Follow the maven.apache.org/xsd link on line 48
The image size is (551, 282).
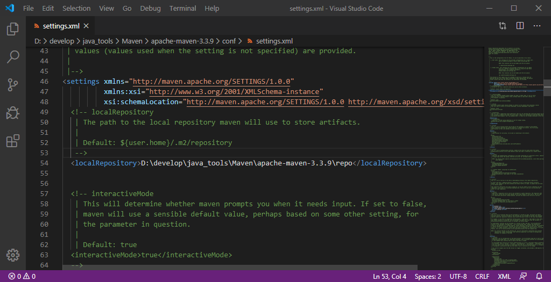click(x=416, y=102)
